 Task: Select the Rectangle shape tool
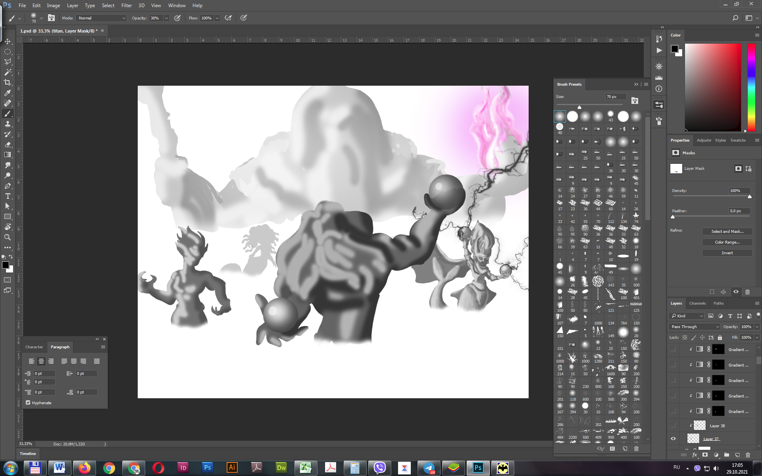pyautogui.click(x=8, y=217)
